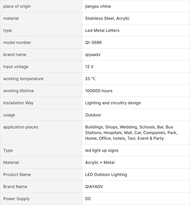Click the 'QIAYADV' brand name value

(x=94, y=187)
